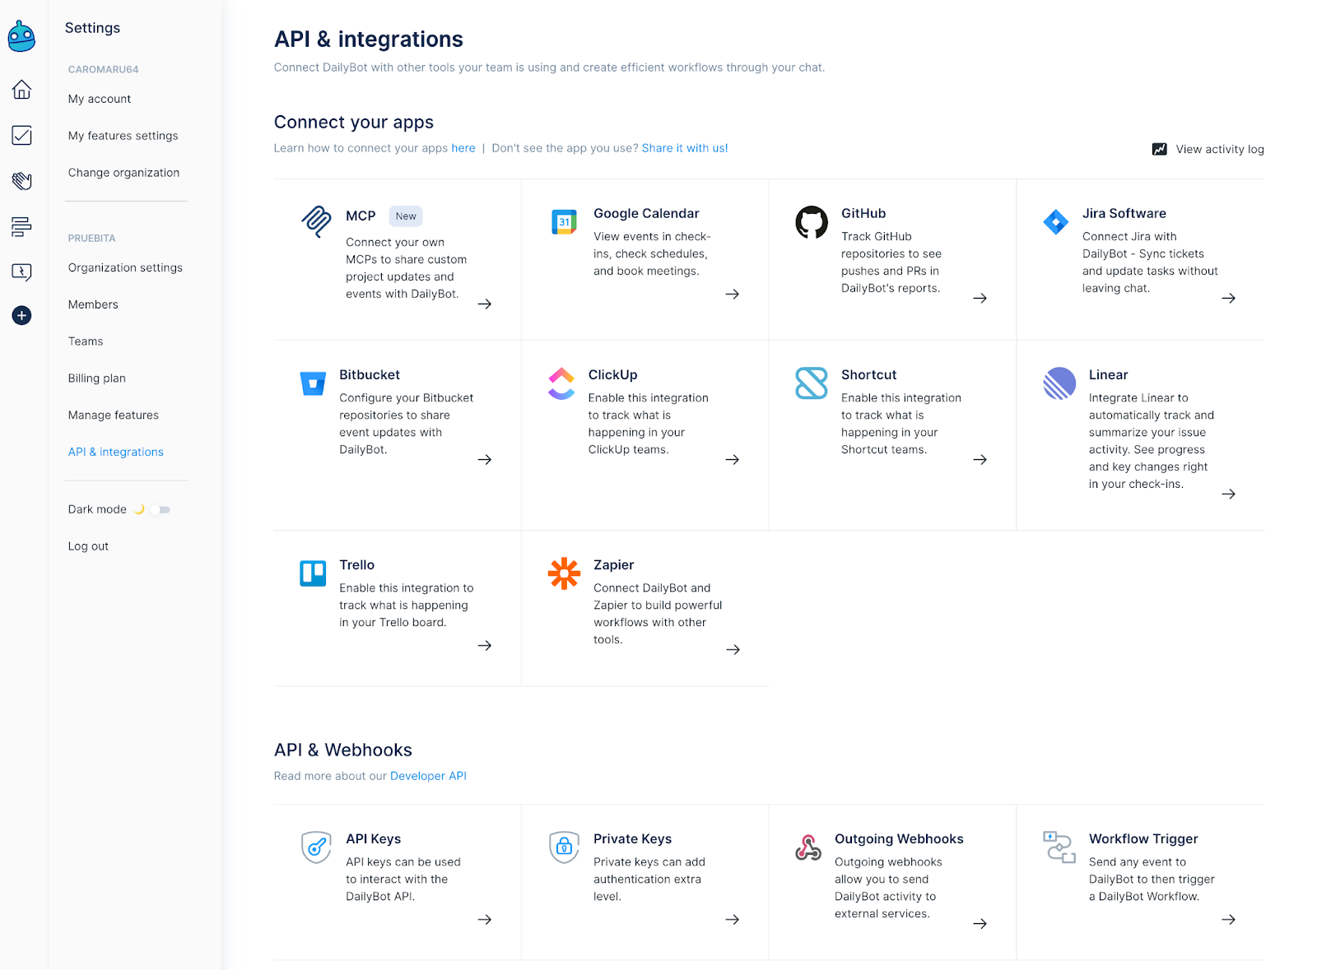
Task: Click the GitHub octocat icon
Action: 811,222
